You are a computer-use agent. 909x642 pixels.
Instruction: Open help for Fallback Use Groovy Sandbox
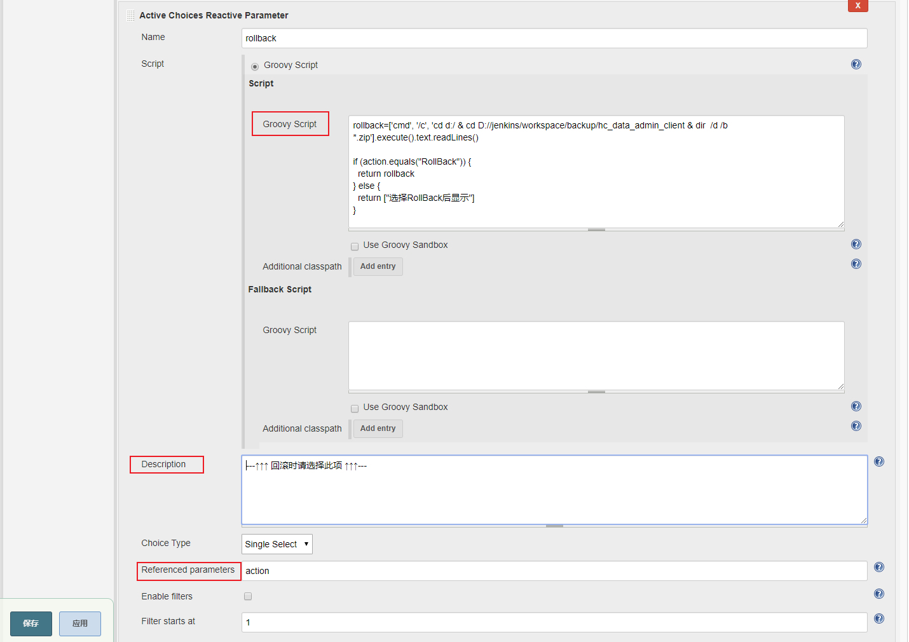pyautogui.click(x=856, y=406)
